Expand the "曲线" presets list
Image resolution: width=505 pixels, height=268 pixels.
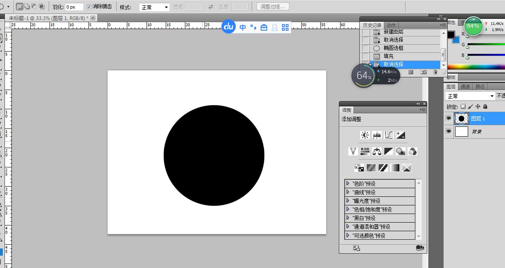pos(348,192)
